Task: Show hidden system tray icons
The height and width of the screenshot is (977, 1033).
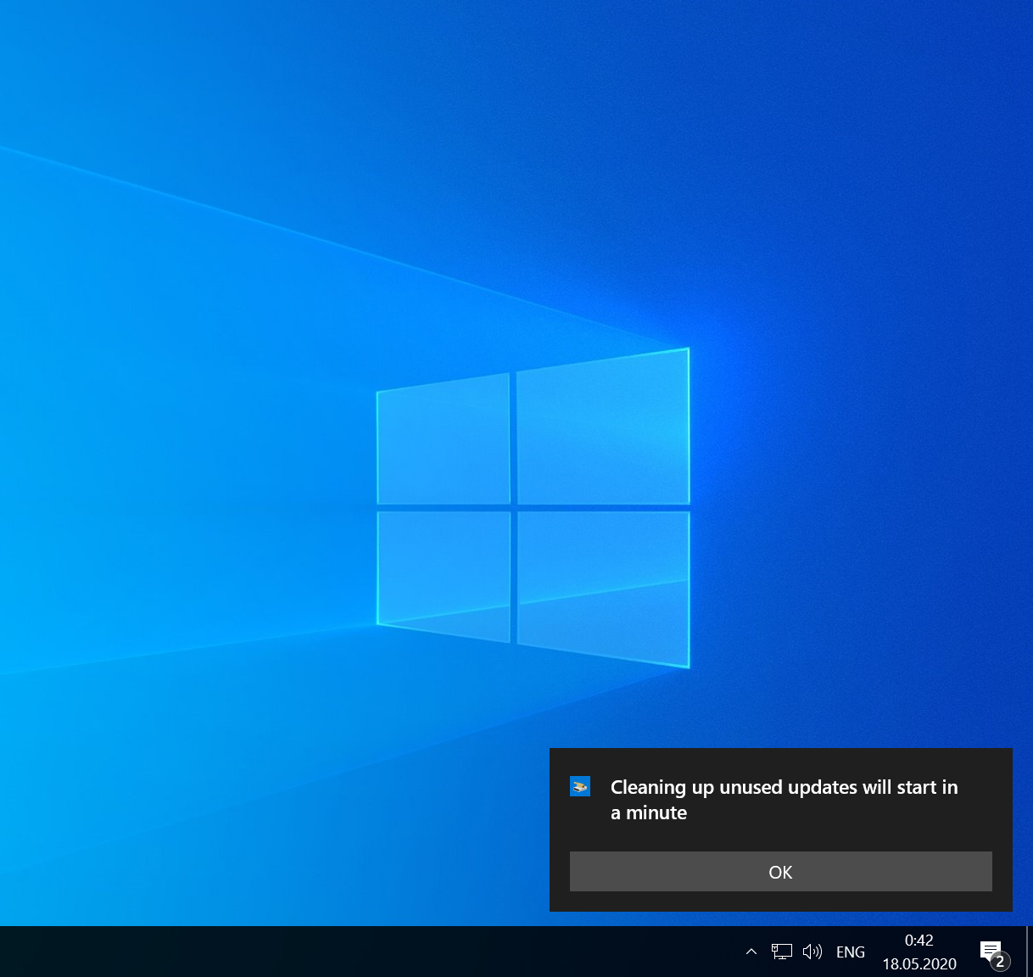Action: click(x=751, y=952)
